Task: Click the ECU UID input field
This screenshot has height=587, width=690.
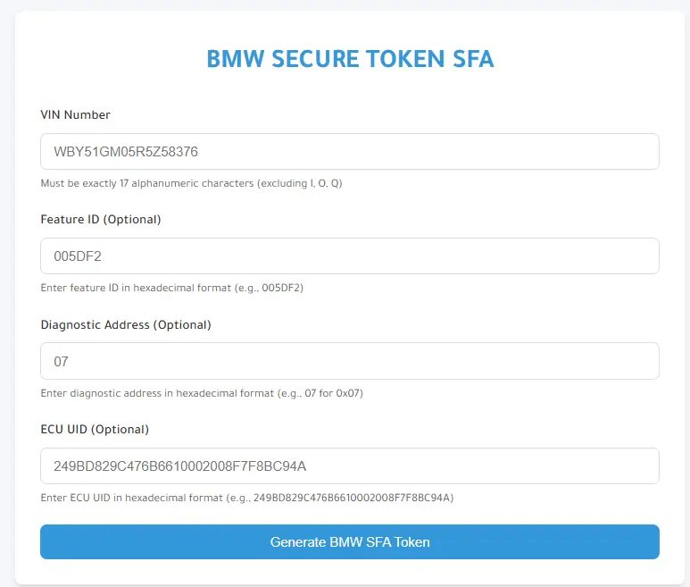Action: 350,465
